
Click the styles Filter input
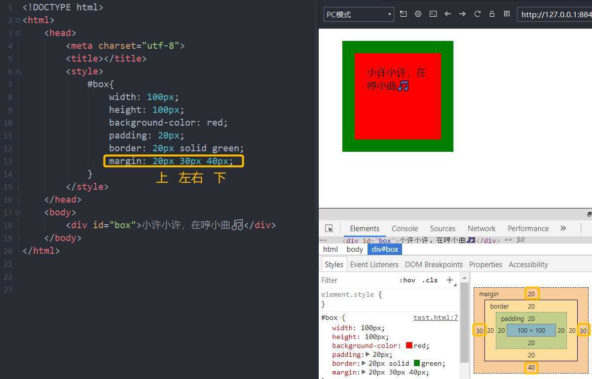click(x=358, y=280)
